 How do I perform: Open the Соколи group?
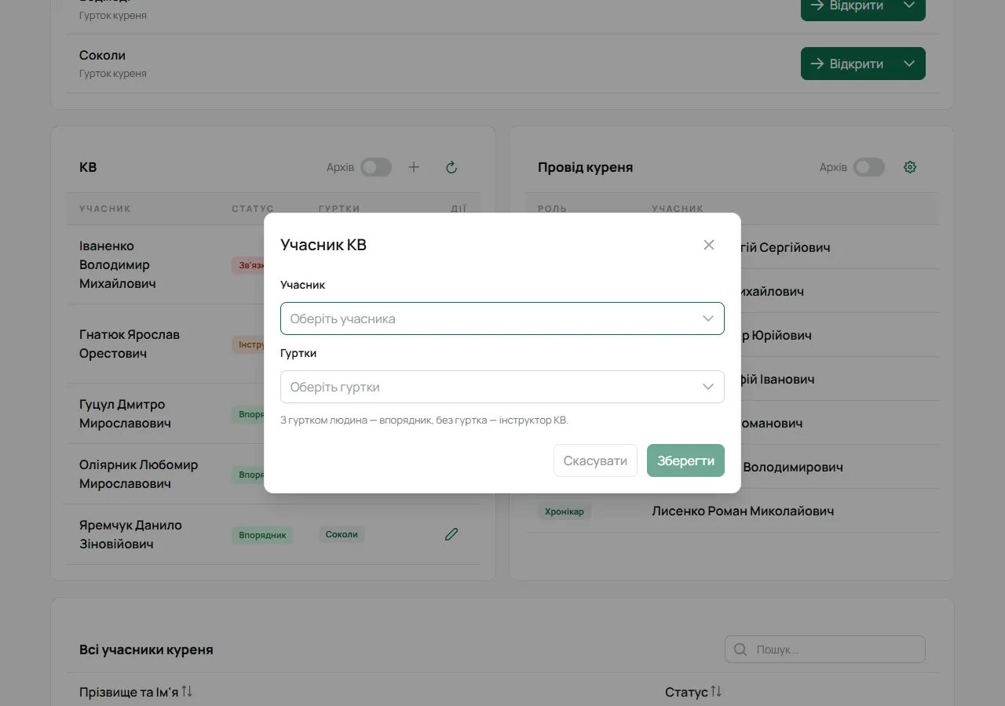[x=846, y=64]
